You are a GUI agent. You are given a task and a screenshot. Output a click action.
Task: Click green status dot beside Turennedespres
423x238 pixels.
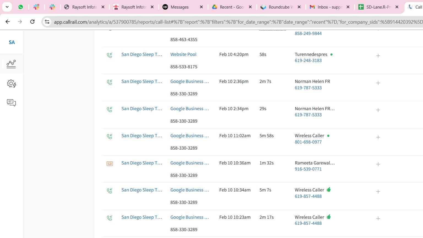[x=331, y=55]
